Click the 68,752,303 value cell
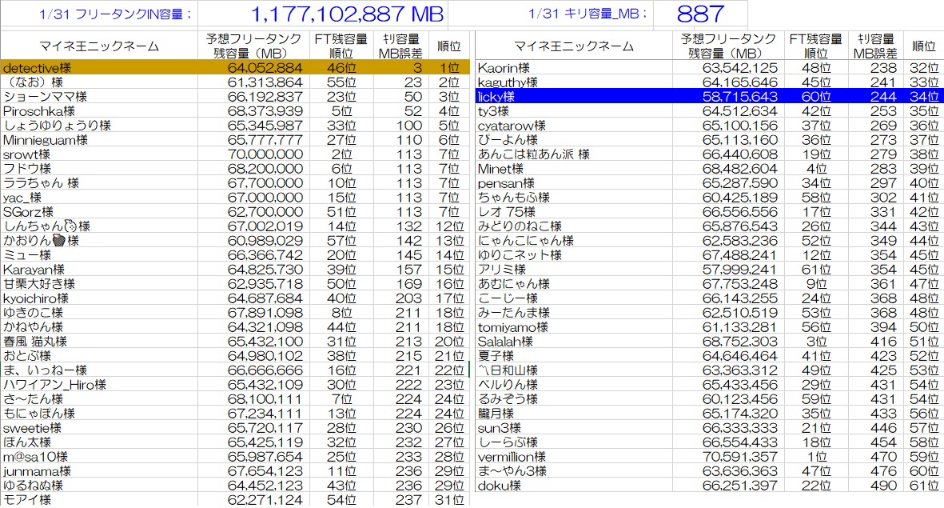The height and width of the screenshot is (508, 944). (x=728, y=342)
